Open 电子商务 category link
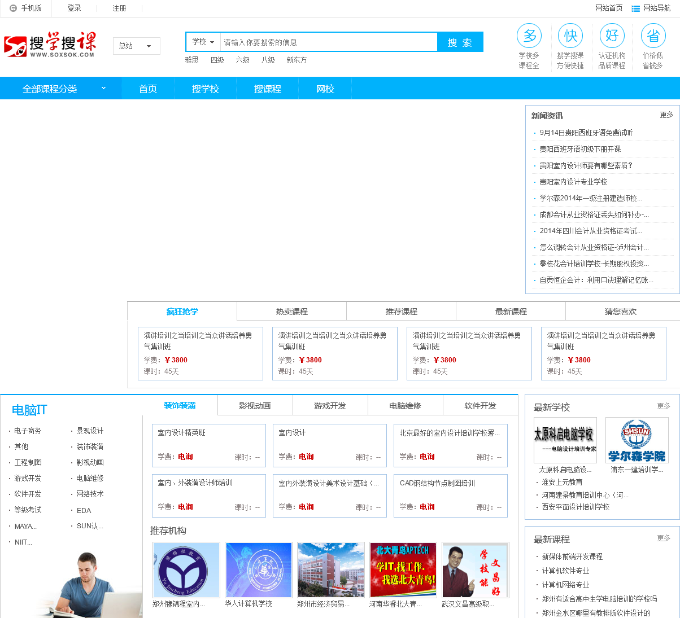 pos(28,431)
